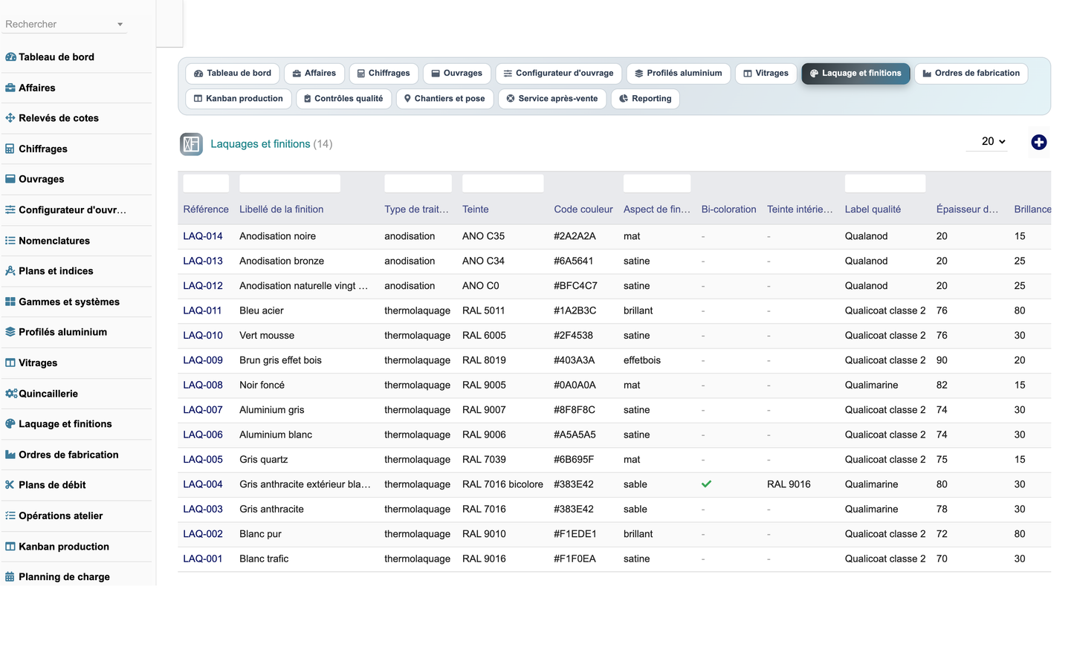
Task: Click the Brun gris effet bois cell
Action: (280, 360)
